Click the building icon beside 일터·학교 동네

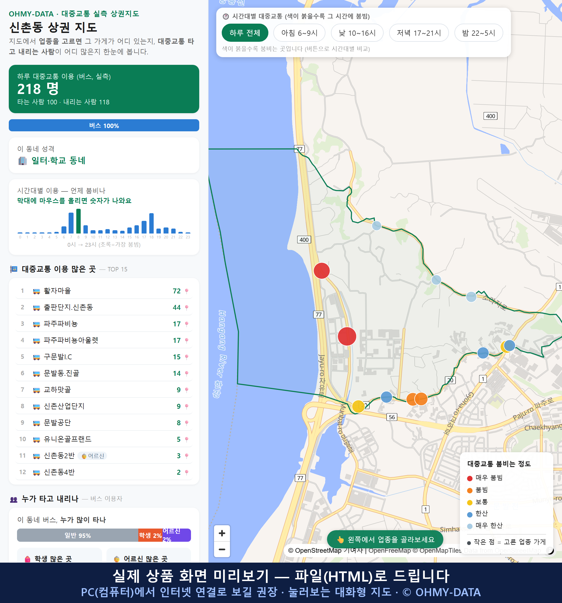point(23,161)
